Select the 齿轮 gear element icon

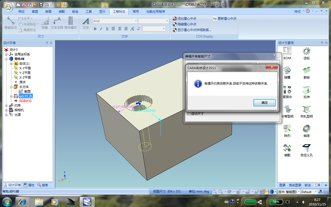click(x=306, y=51)
